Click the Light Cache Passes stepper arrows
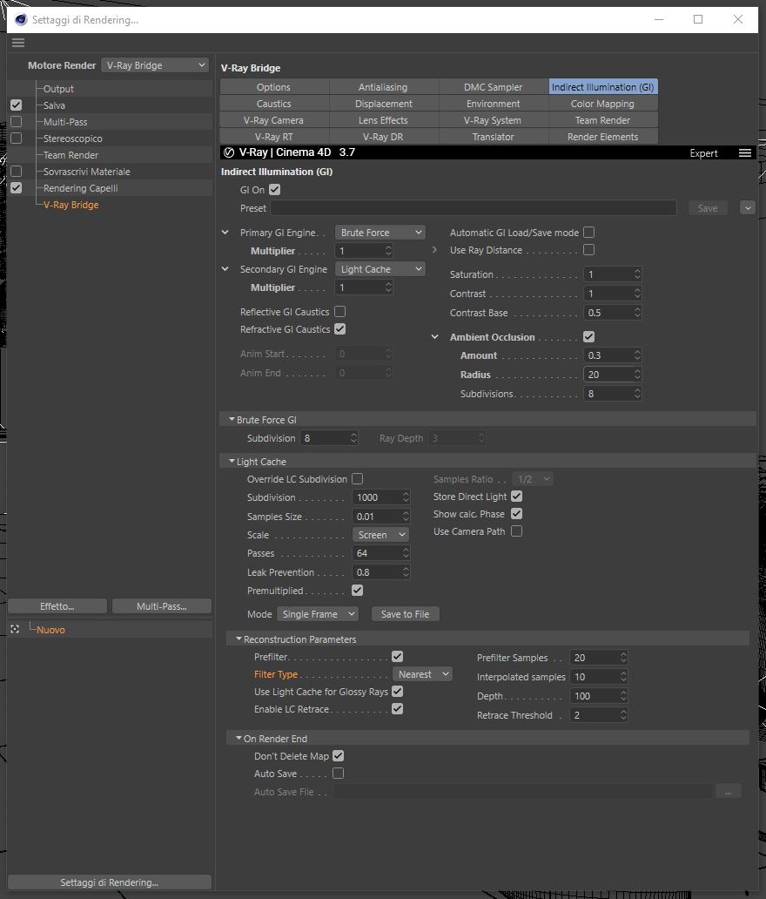The width and height of the screenshot is (766, 899). tap(406, 553)
